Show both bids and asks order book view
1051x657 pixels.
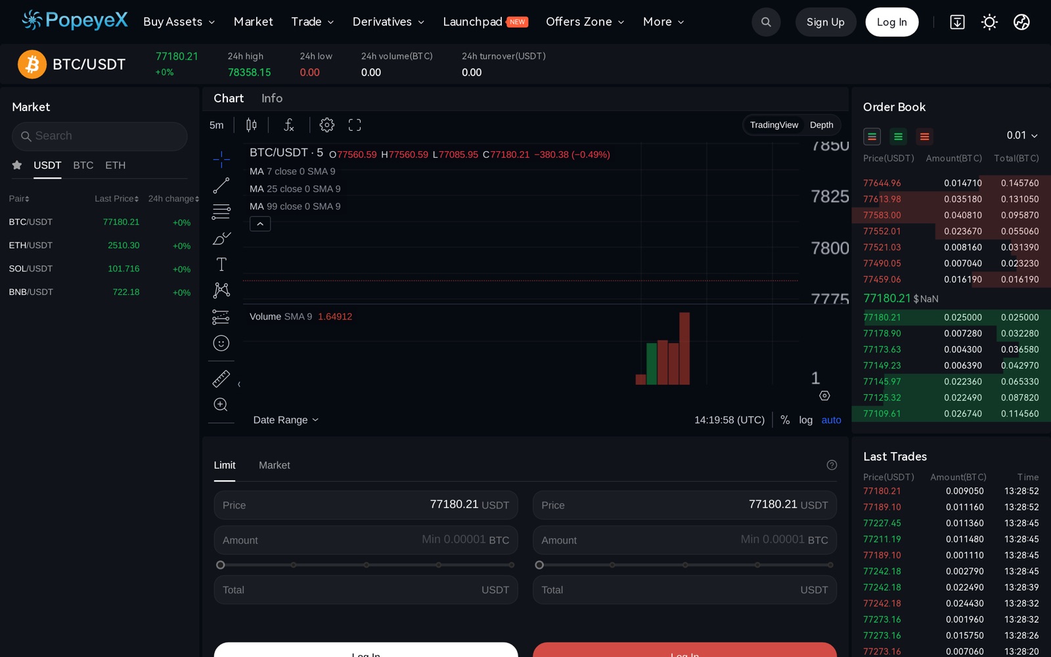coord(872,137)
